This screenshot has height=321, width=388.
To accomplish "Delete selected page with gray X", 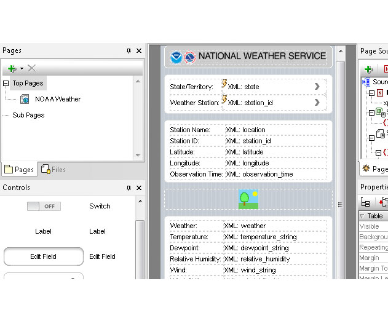I will click(32, 68).
